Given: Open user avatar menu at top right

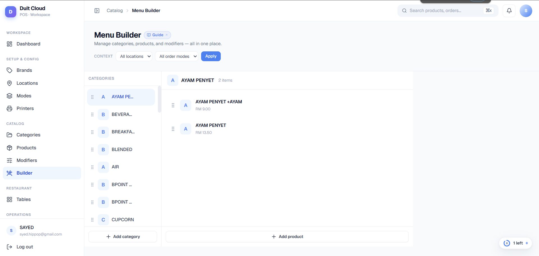Looking at the screenshot, I should (526, 11).
